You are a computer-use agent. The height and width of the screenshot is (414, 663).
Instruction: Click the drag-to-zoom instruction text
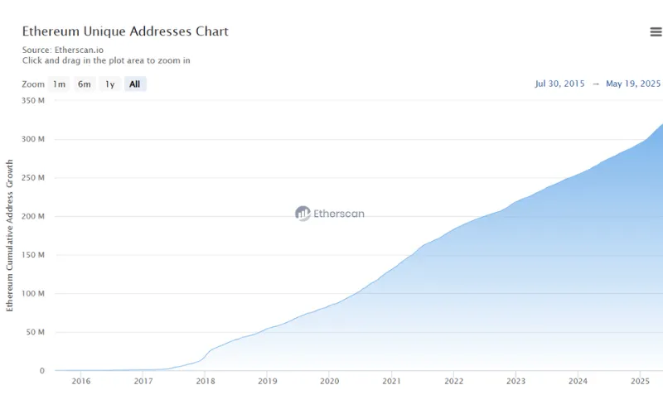point(106,60)
